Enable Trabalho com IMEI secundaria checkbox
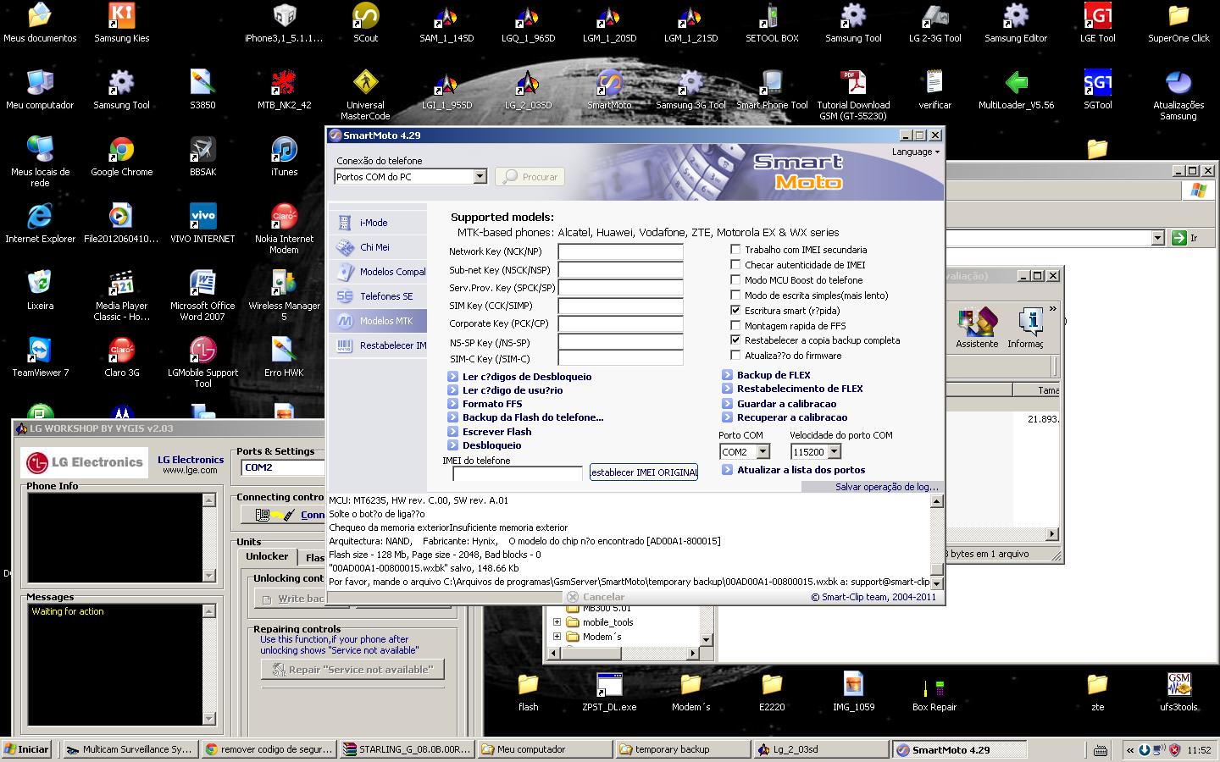Screen dimensions: 1220x762 [x=735, y=250]
